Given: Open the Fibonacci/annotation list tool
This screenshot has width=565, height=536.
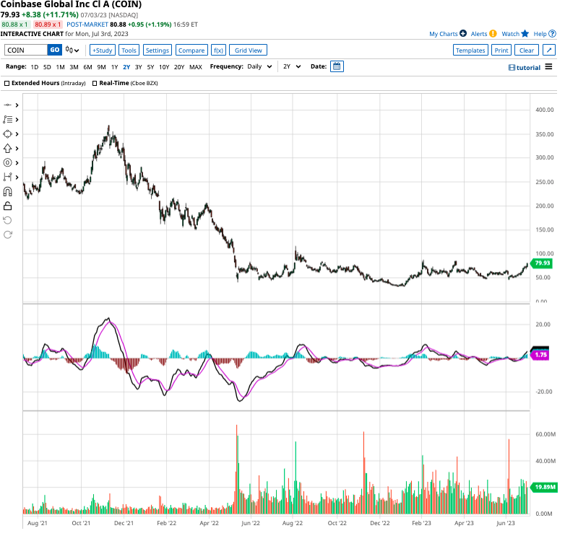Looking at the screenshot, I should (x=7, y=120).
